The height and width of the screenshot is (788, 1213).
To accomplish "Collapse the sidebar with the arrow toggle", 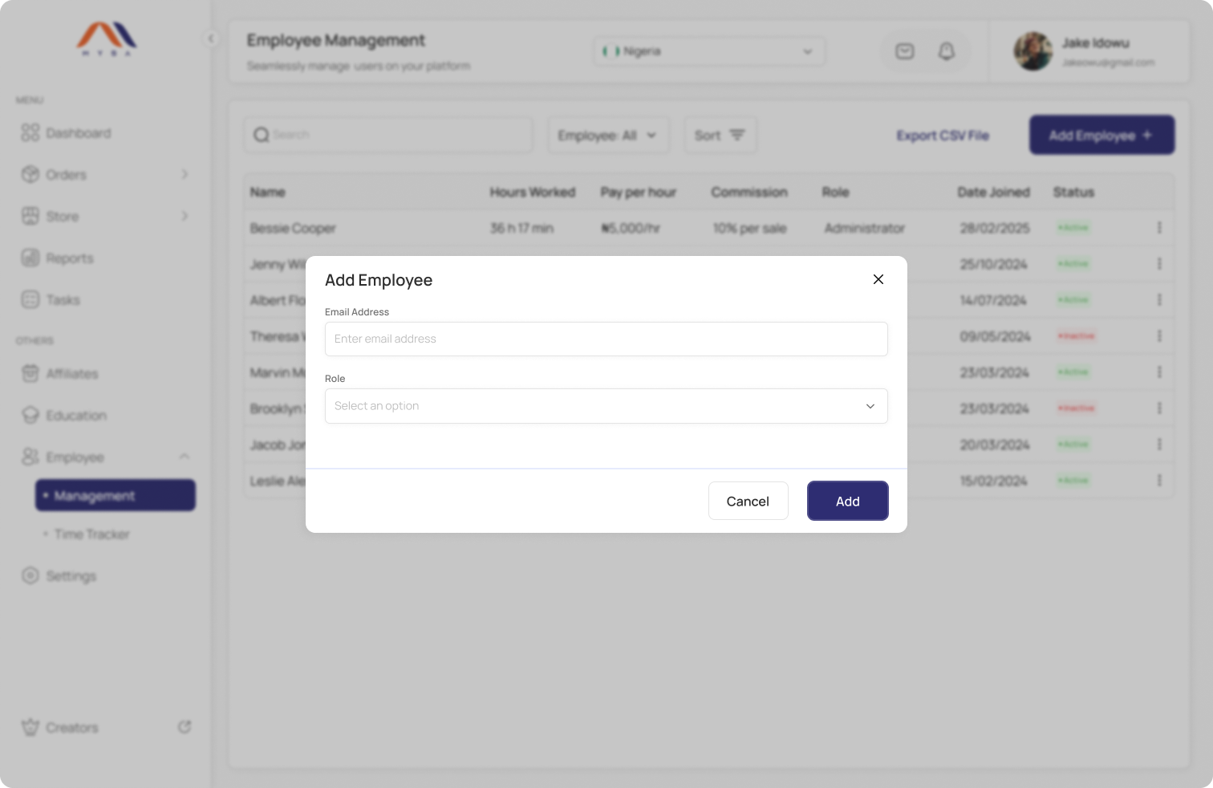I will click(211, 38).
